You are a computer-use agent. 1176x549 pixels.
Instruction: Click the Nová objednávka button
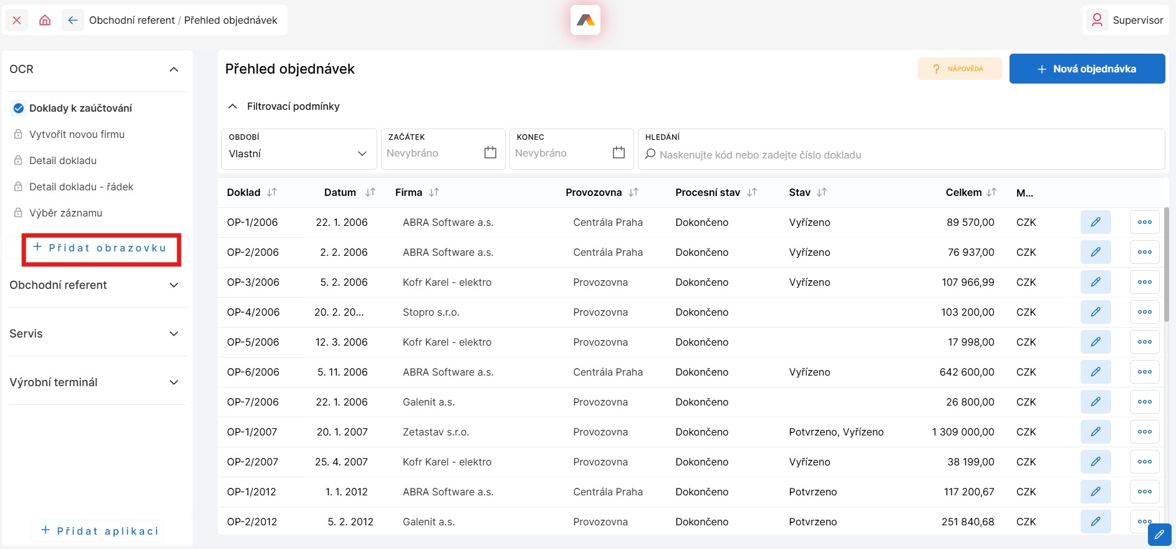pos(1087,69)
